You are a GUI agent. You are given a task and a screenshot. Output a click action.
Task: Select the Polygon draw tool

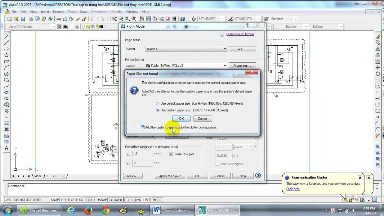6,55
